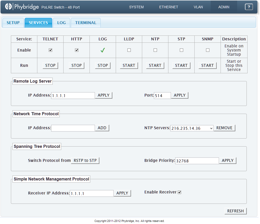The height and width of the screenshot is (224, 260).
Task: Disable HTTP on system startup
Action: click(77, 50)
